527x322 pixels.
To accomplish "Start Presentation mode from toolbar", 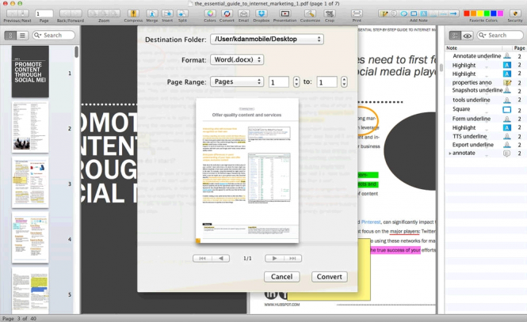I will coord(285,14).
